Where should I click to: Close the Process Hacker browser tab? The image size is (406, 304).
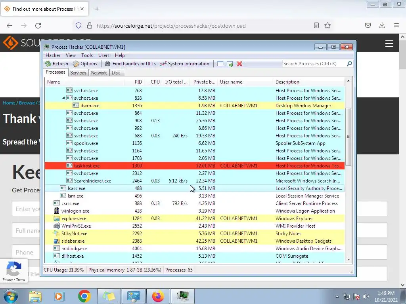(x=82, y=9)
